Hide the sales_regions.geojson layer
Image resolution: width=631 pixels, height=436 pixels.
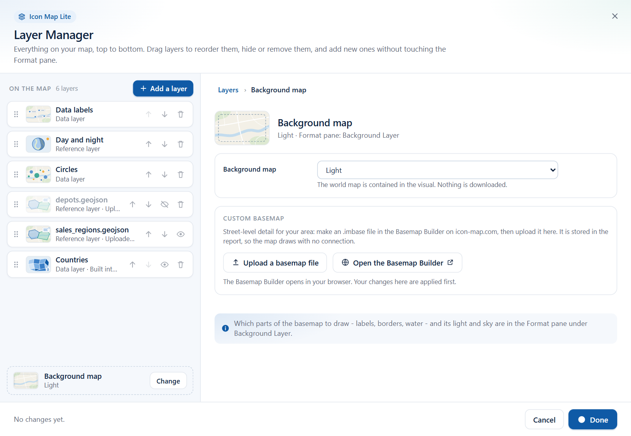coord(181,234)
